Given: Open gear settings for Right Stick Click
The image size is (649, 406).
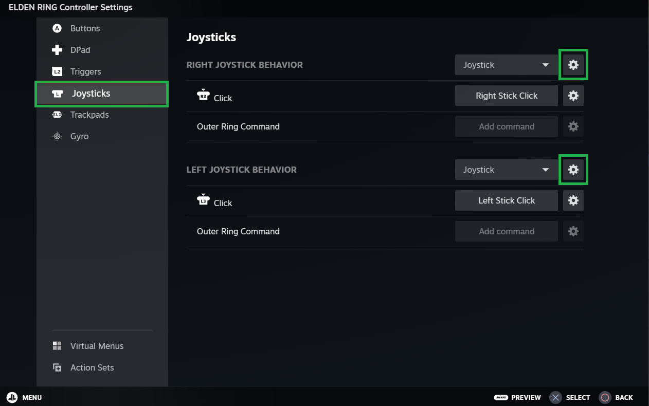Looking at the screenshot, I should pos(573,96).
